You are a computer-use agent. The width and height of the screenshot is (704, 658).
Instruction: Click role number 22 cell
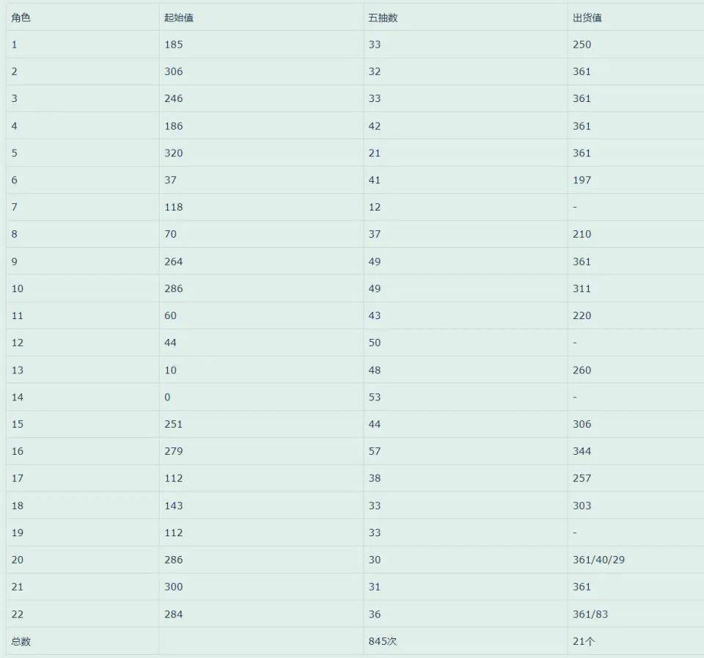pos(18,614)
